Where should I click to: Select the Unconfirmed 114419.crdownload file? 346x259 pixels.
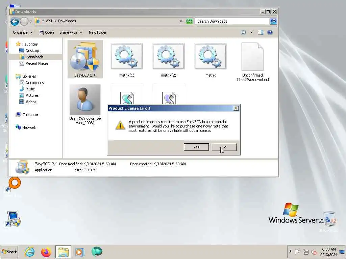pos(252,62)
